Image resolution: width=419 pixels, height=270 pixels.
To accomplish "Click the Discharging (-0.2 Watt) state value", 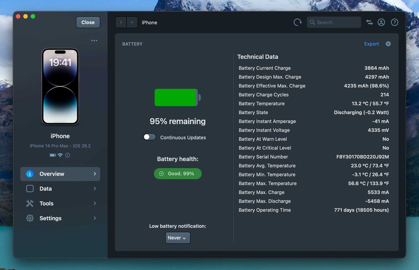I will point(361,112).
